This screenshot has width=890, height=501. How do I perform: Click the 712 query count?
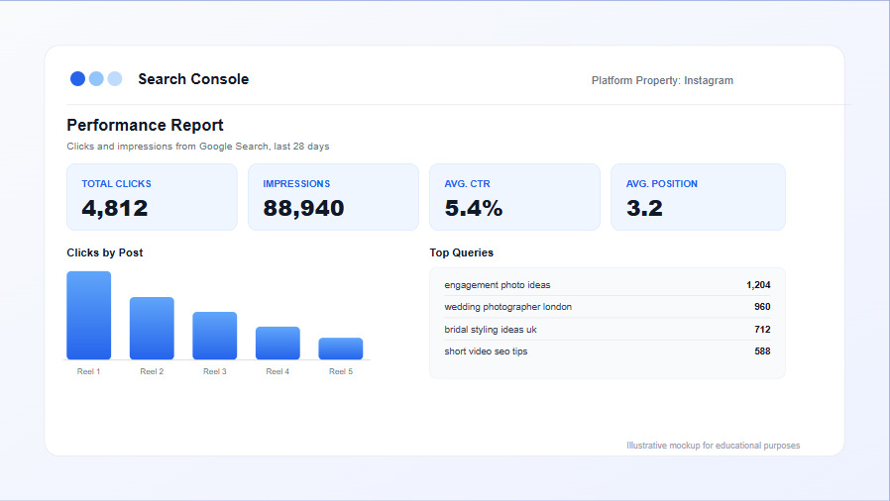762,330
